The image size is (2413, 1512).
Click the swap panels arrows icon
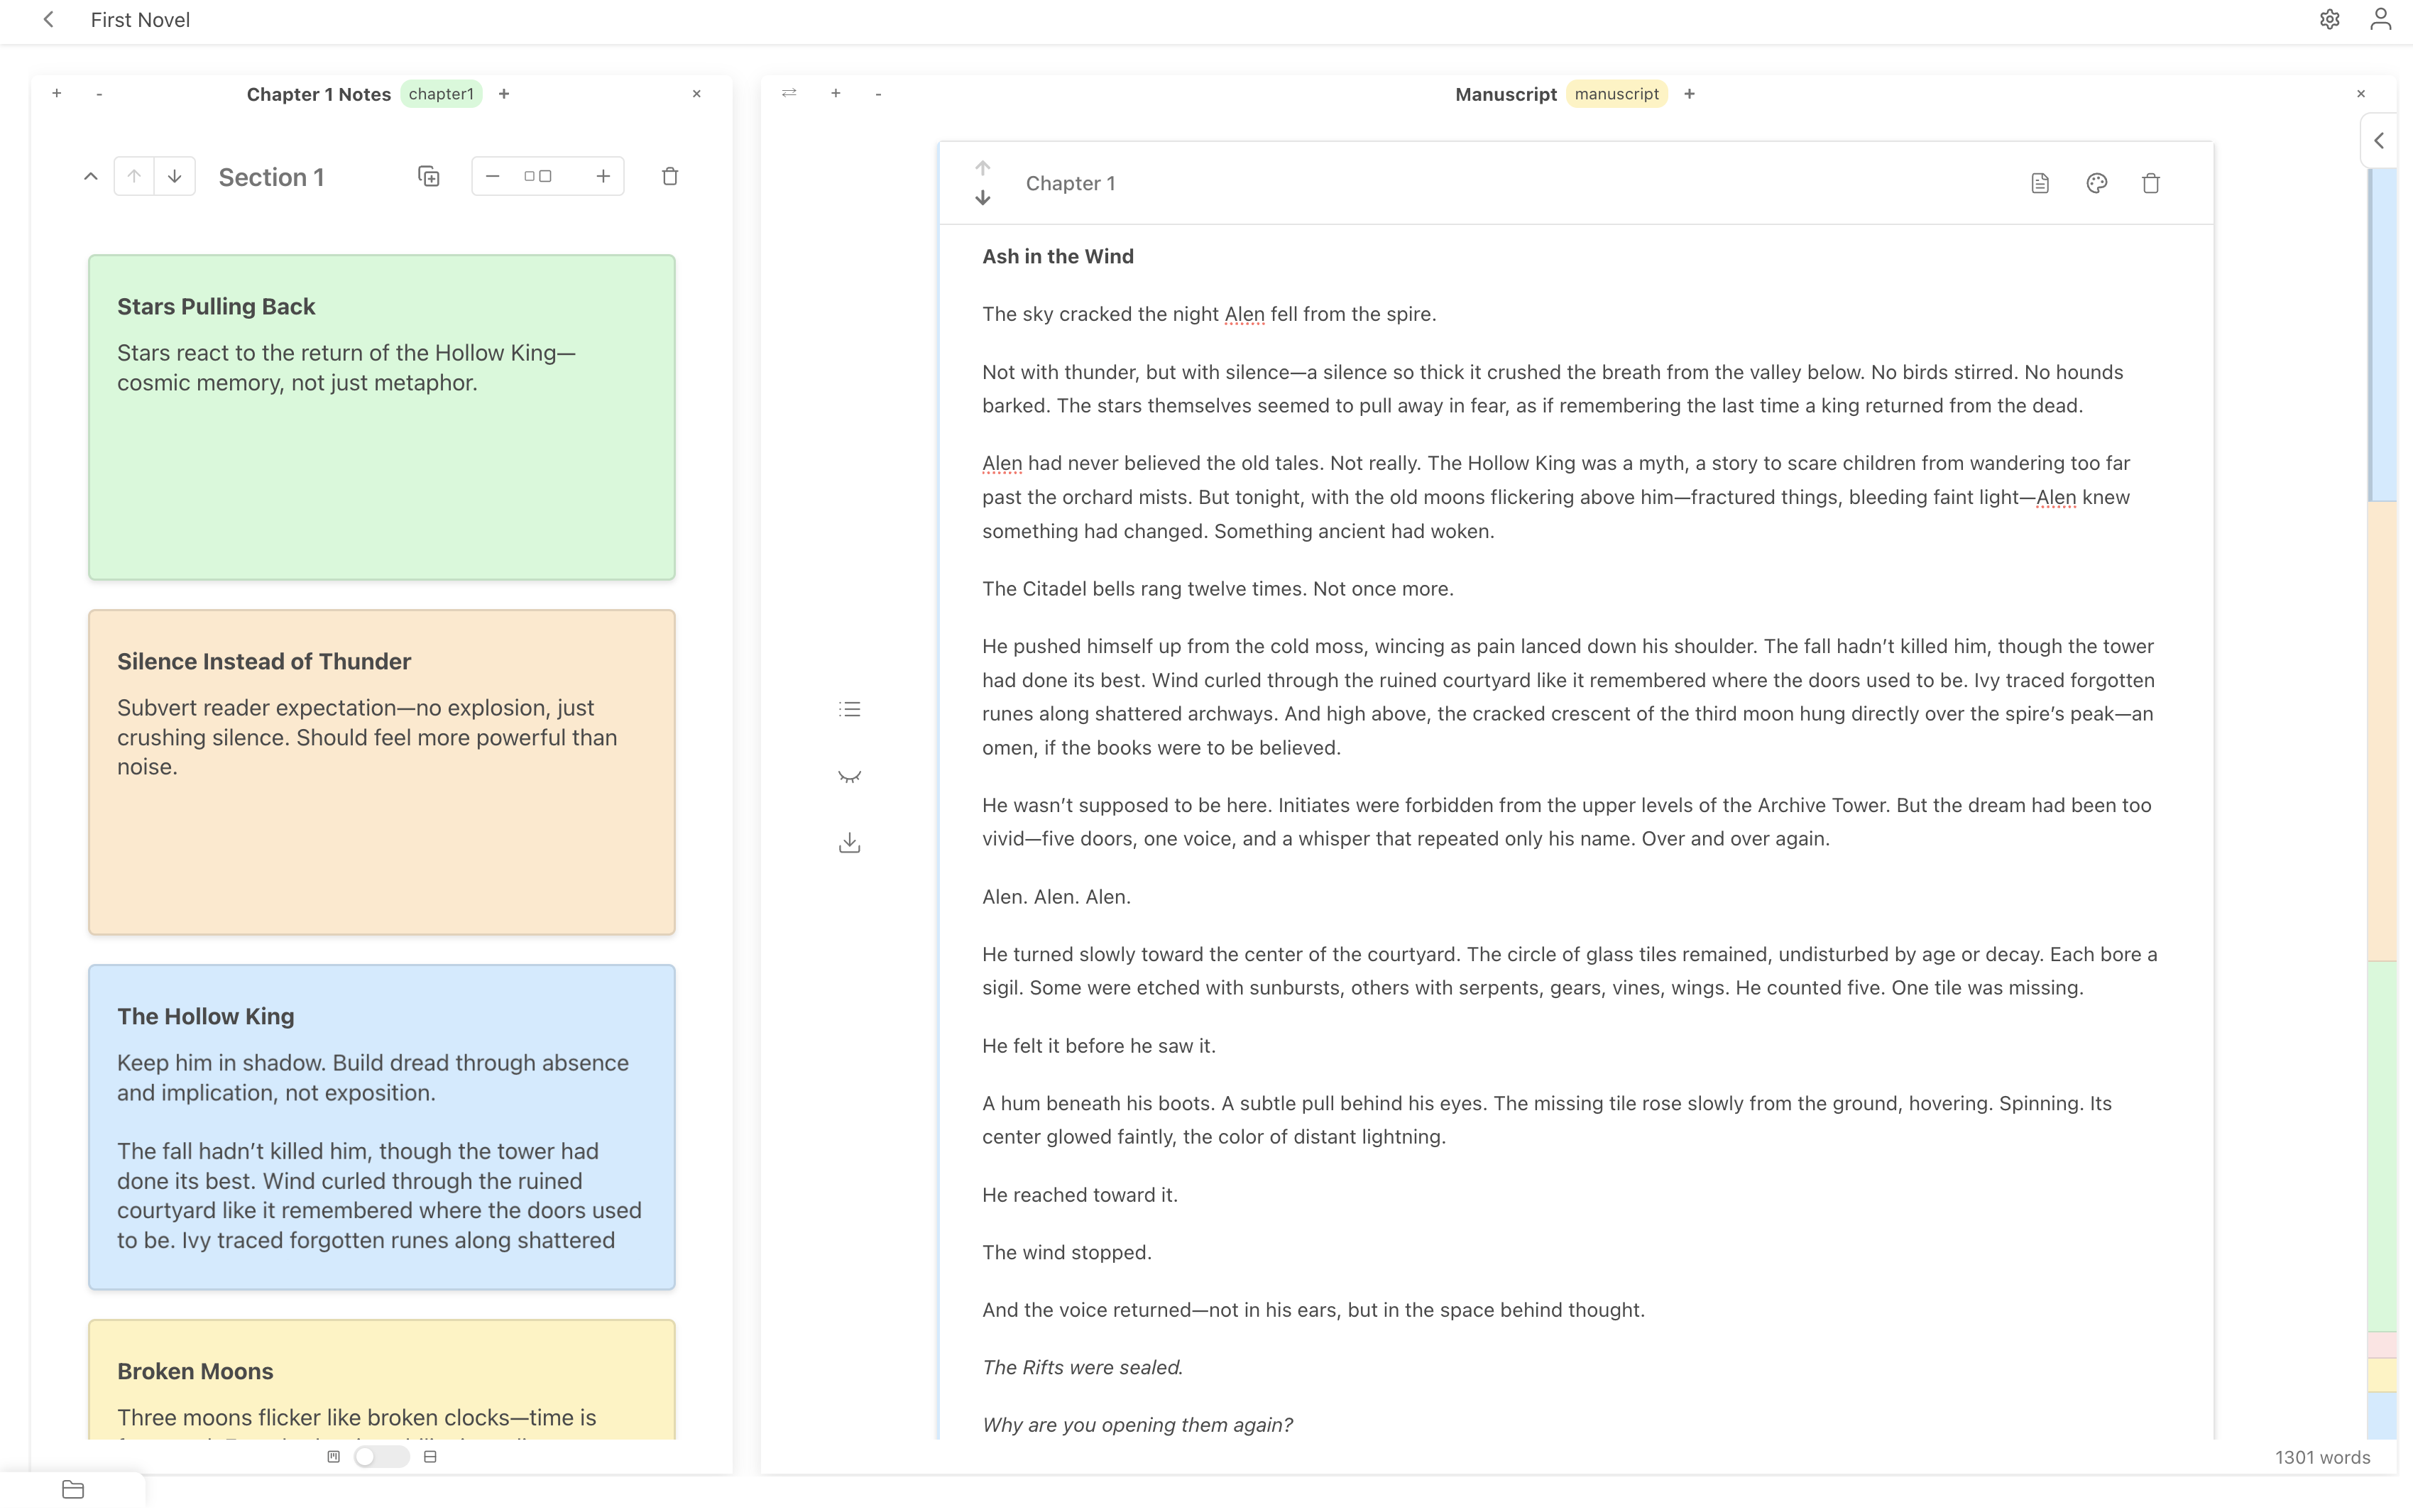789,93
